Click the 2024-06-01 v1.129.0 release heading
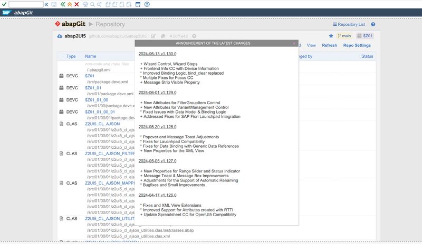Screen dimensions: 422x244 pyautogui.click(x=157, y=93)
